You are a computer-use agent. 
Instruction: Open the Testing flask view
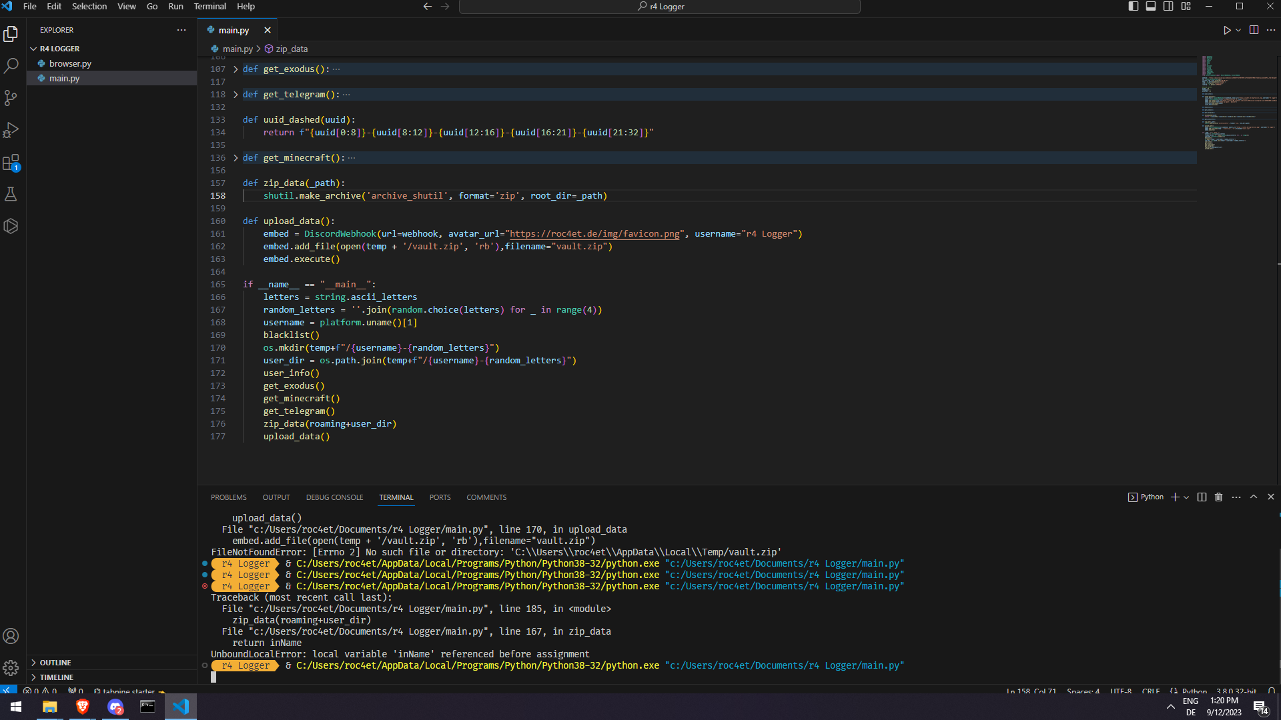[x=11, y=194]
